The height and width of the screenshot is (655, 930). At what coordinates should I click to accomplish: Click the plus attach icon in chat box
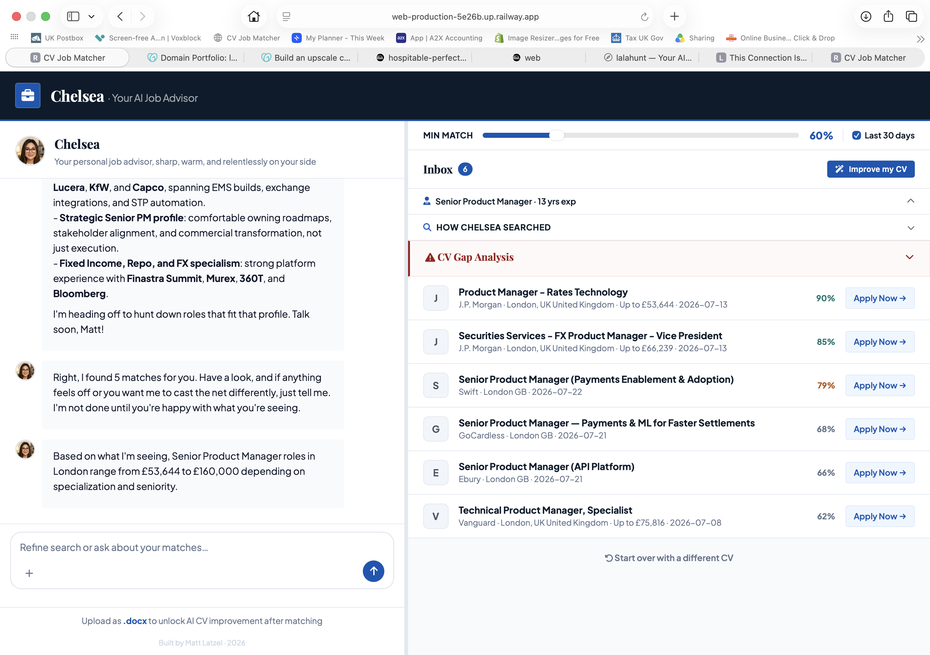coord(29,573)
